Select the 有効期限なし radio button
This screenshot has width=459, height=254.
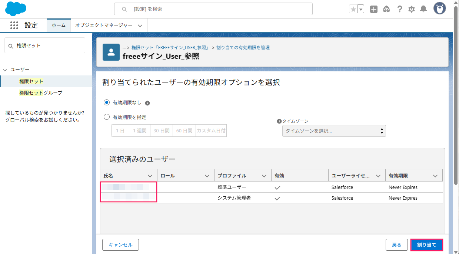[107, 102]
